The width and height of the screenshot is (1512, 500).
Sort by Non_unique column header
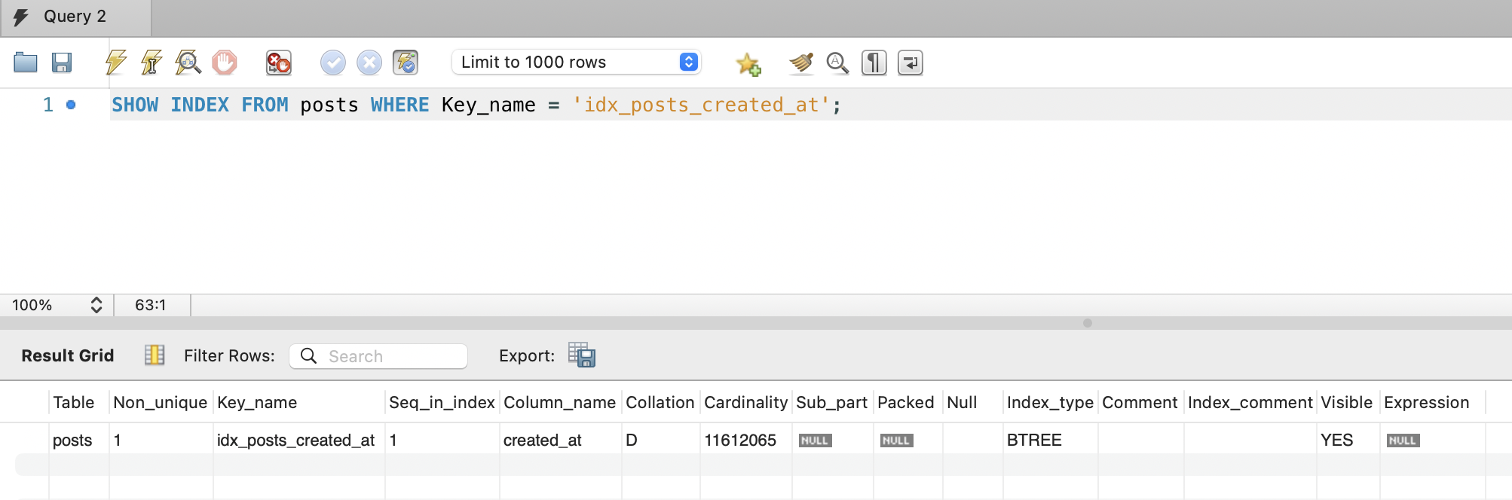click(x=160, y=402)
